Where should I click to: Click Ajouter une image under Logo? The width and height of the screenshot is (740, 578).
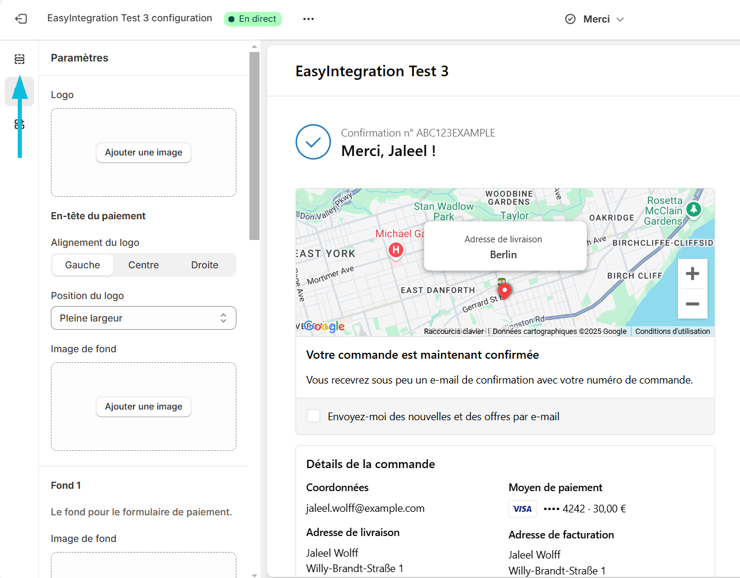144,152
